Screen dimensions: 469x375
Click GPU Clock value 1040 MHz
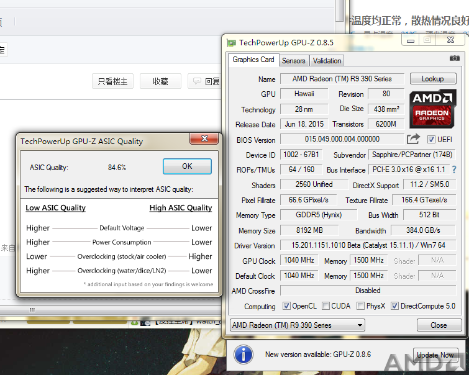(299, 261)
